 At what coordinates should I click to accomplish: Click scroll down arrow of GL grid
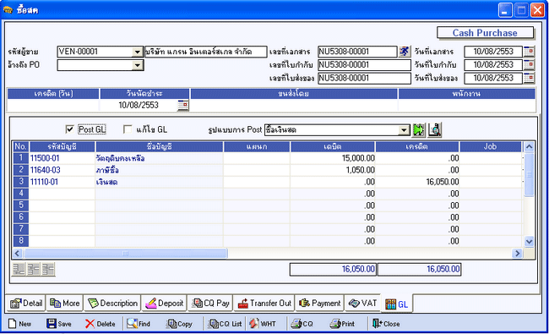pos(529,242)
